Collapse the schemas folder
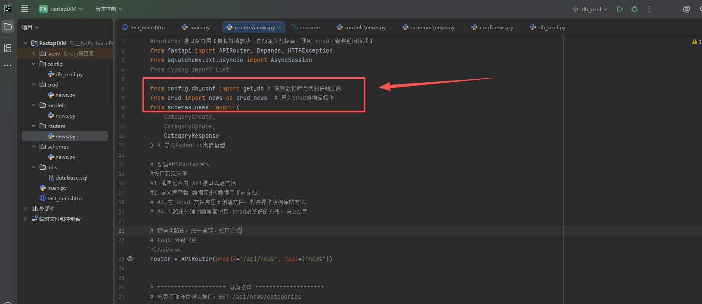This screenshot has width=702, height=304. coord(34,146)
